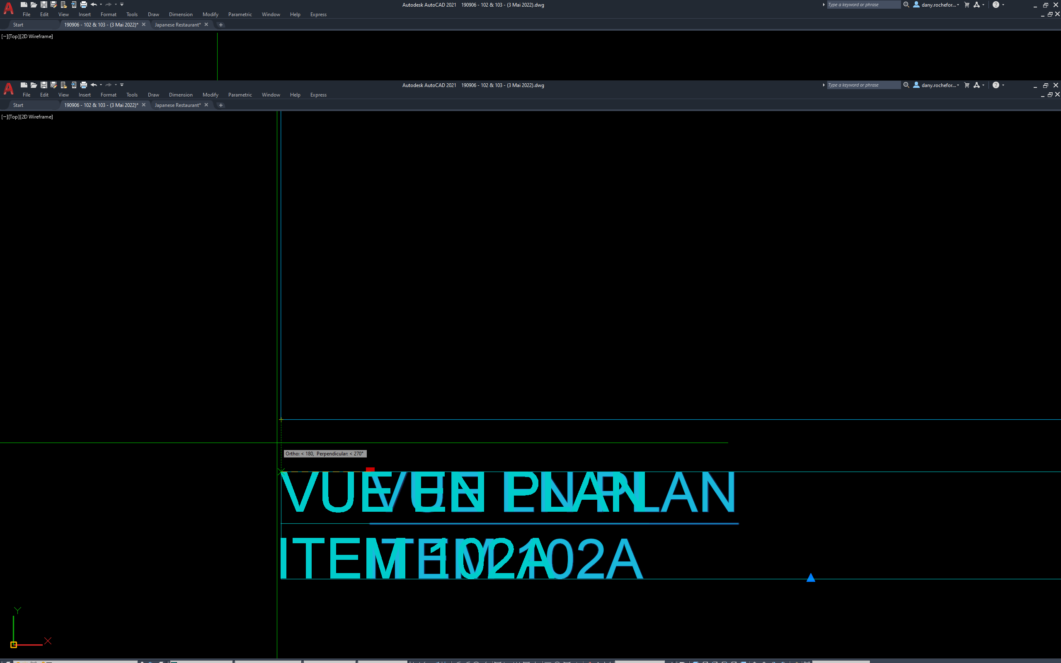Click the [Top] view control in lower viewport
This screenshot has width=1061, height=663.
[14, 116]
